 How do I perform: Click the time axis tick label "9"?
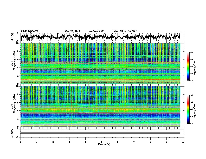coord(166,142)
